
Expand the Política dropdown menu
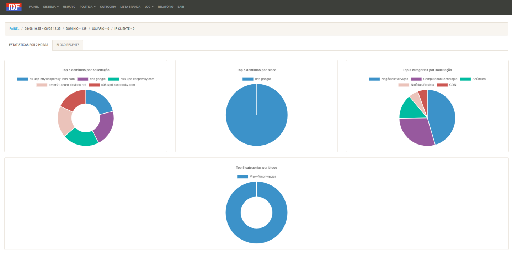point(87,7)
